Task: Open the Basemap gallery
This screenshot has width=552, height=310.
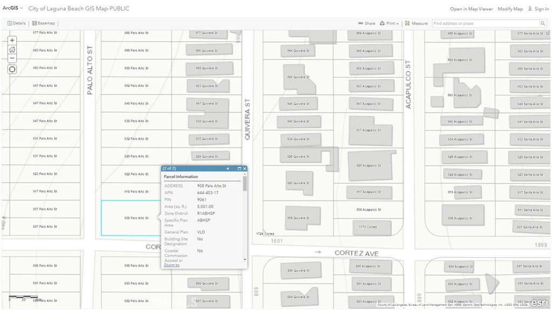Action: (43, 23)
